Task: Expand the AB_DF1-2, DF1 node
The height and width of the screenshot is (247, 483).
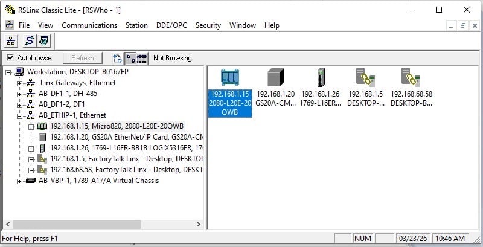Action: 20,105
